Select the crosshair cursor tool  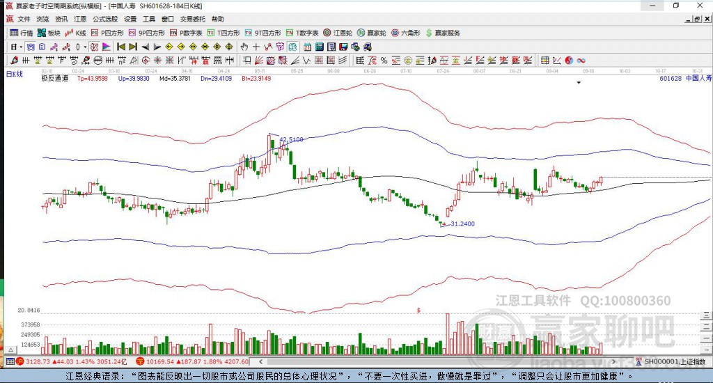256,47
